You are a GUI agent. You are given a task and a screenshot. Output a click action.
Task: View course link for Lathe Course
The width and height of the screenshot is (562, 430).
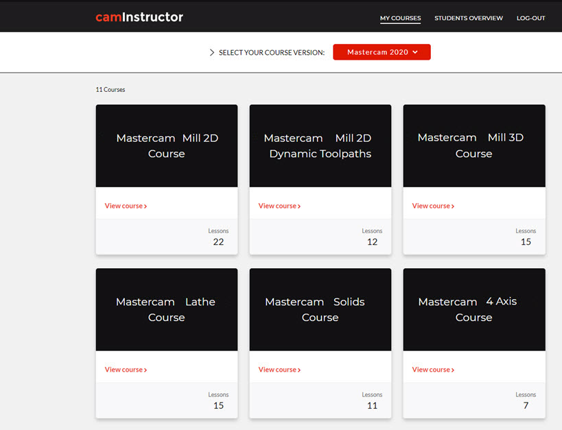pyautogui.click(x=126, y=370)
